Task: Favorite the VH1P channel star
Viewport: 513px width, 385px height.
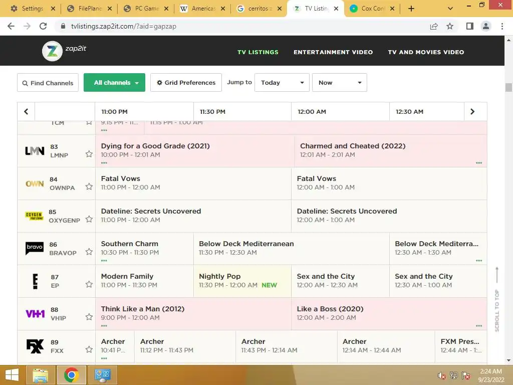Action: tap(89, 317)
